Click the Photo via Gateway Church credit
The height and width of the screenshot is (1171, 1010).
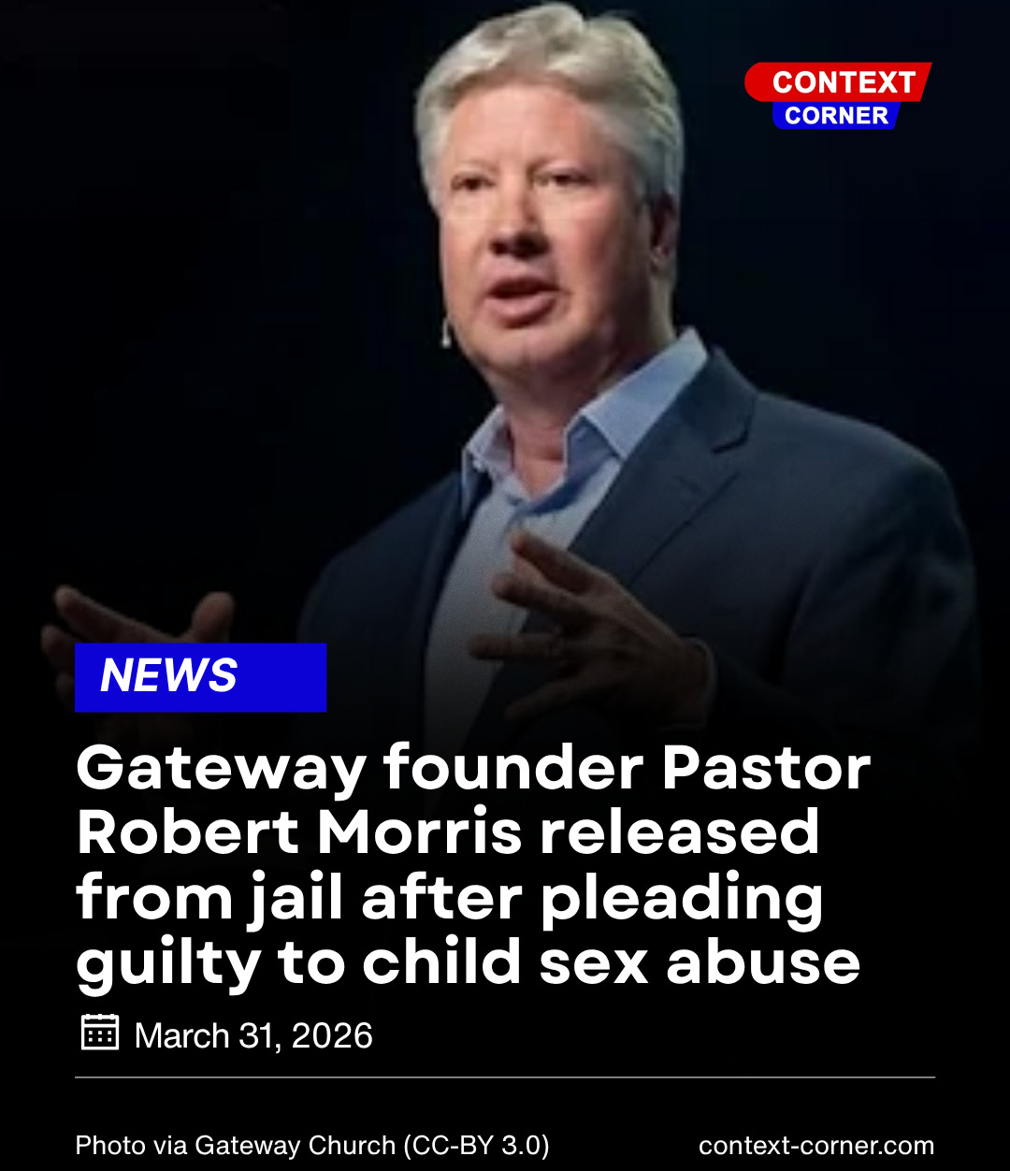coord(235,1146)
